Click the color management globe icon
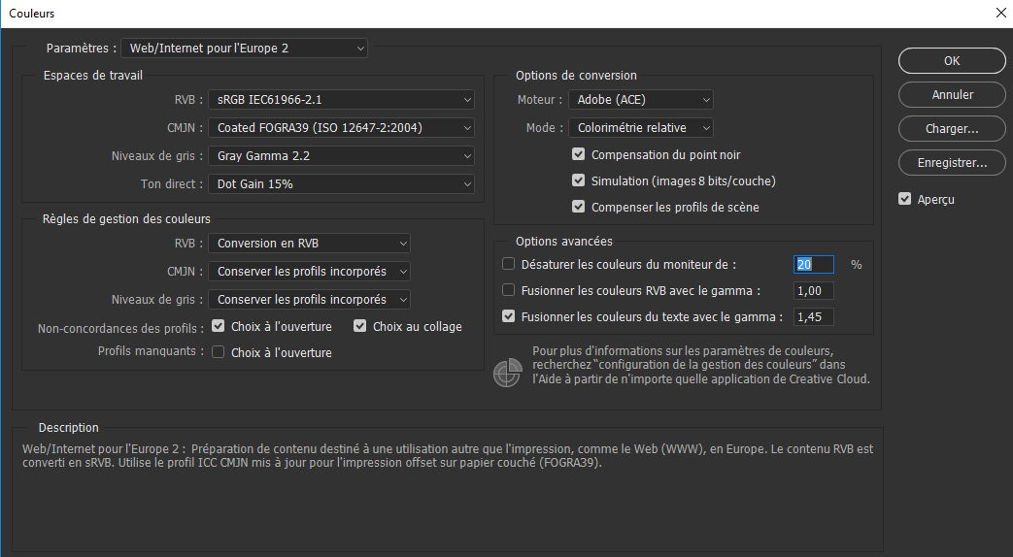This screenshot has width=1013, height=557. click(x=507, y=373)
